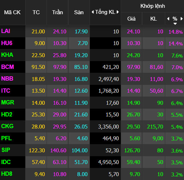The height and width of the screenshot is (180, 184).
Task: Click the Trần column header
Action: (x=58, y=12)
